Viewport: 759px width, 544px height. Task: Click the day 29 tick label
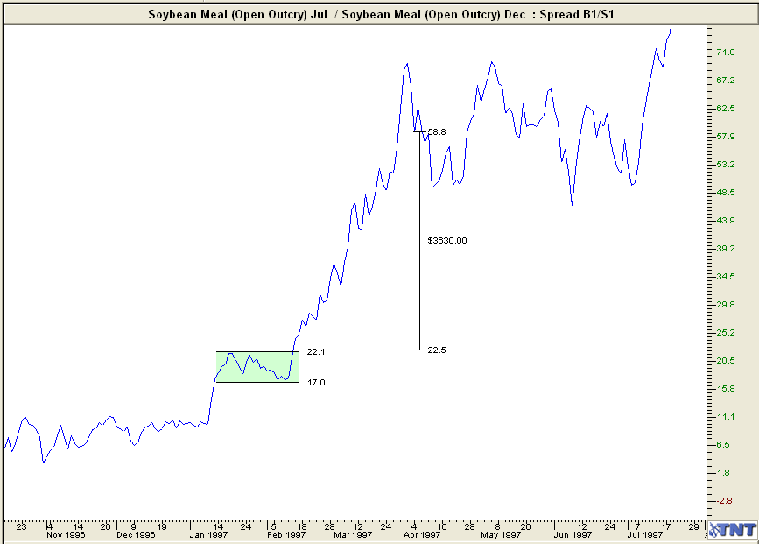(x=694, y=526)
